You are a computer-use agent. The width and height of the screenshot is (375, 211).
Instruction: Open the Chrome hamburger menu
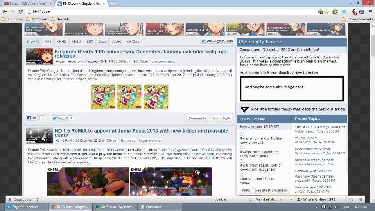(x=370, y=12)
